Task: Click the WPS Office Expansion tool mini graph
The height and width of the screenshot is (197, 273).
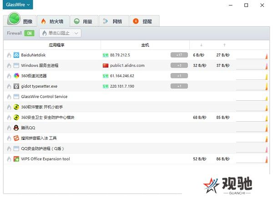Action: point(252,160)
